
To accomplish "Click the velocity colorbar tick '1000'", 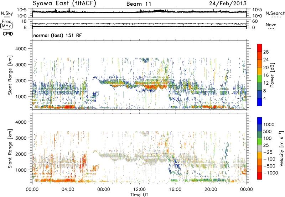I will coord(269,124).
